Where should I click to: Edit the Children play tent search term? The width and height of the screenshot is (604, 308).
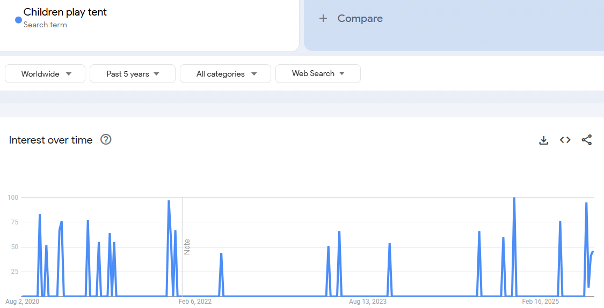[65, 12]
